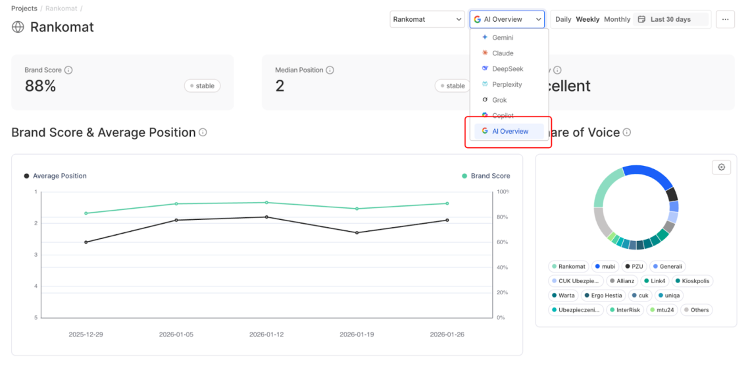This screenshot has height=366, width=750.
Task: Select Claude from the model list
Action: click(503, 53)
